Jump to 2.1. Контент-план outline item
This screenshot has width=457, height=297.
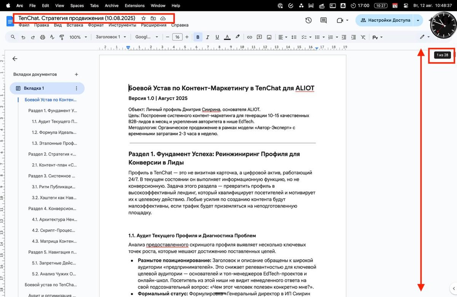point(54,165)
